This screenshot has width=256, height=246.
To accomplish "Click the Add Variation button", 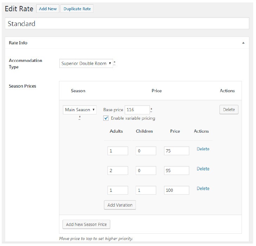I will coord(120,205).
